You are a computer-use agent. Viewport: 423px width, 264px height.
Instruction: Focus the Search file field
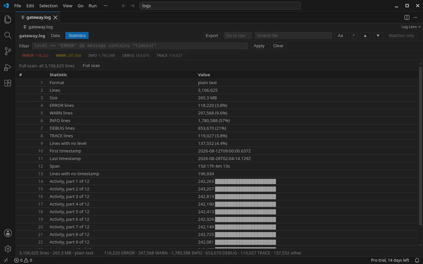(293, 36)
